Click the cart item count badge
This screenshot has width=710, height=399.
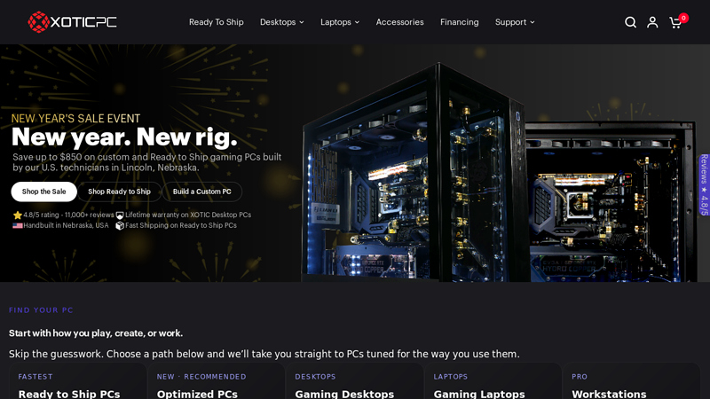click(x=683, y=18)
